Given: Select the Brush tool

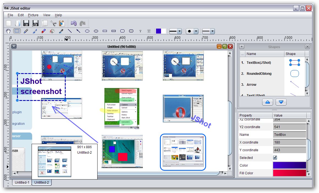Looking at the screenshot, I should click(x=35, y=31).
